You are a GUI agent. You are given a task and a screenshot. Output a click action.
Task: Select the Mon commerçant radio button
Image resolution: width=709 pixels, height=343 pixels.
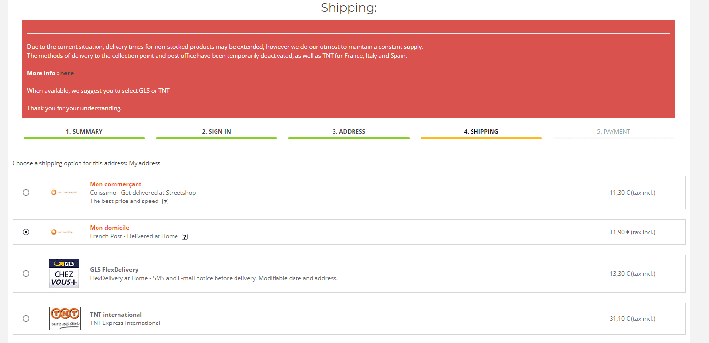pyautogui.click(x=26, y=193)
